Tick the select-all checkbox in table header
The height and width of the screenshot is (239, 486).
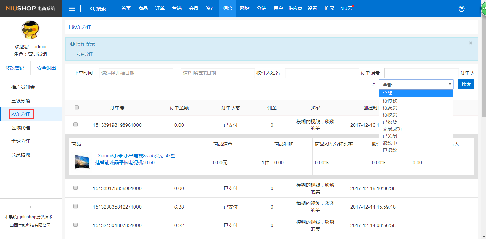coord(77,107)
